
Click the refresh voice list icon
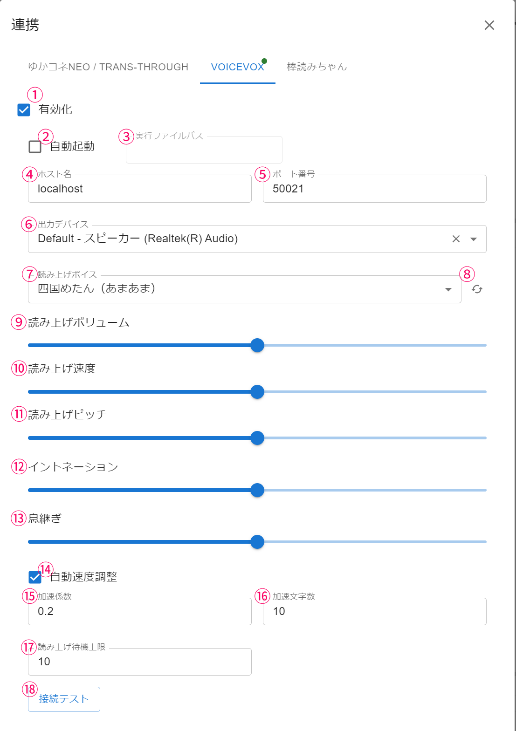[x=477, y=289]
